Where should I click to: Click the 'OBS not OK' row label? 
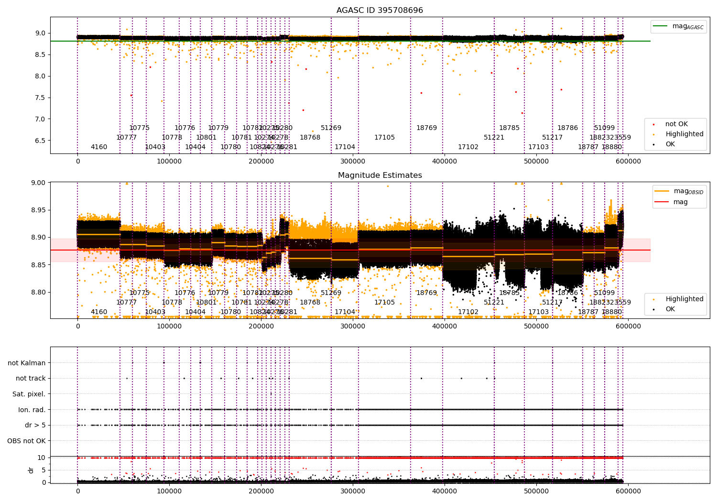tap(27, 441)
